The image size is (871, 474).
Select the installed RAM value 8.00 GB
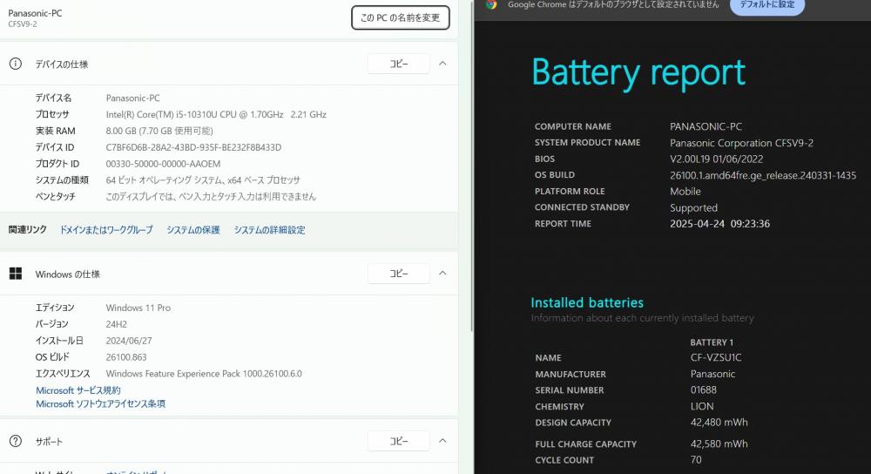(x=159, y=131)
